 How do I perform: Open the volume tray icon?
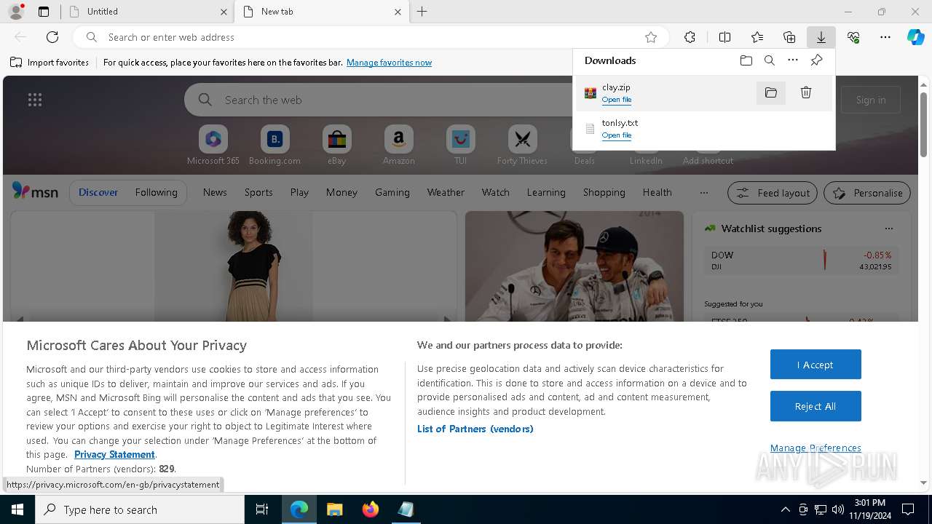[x=837, y=509]
